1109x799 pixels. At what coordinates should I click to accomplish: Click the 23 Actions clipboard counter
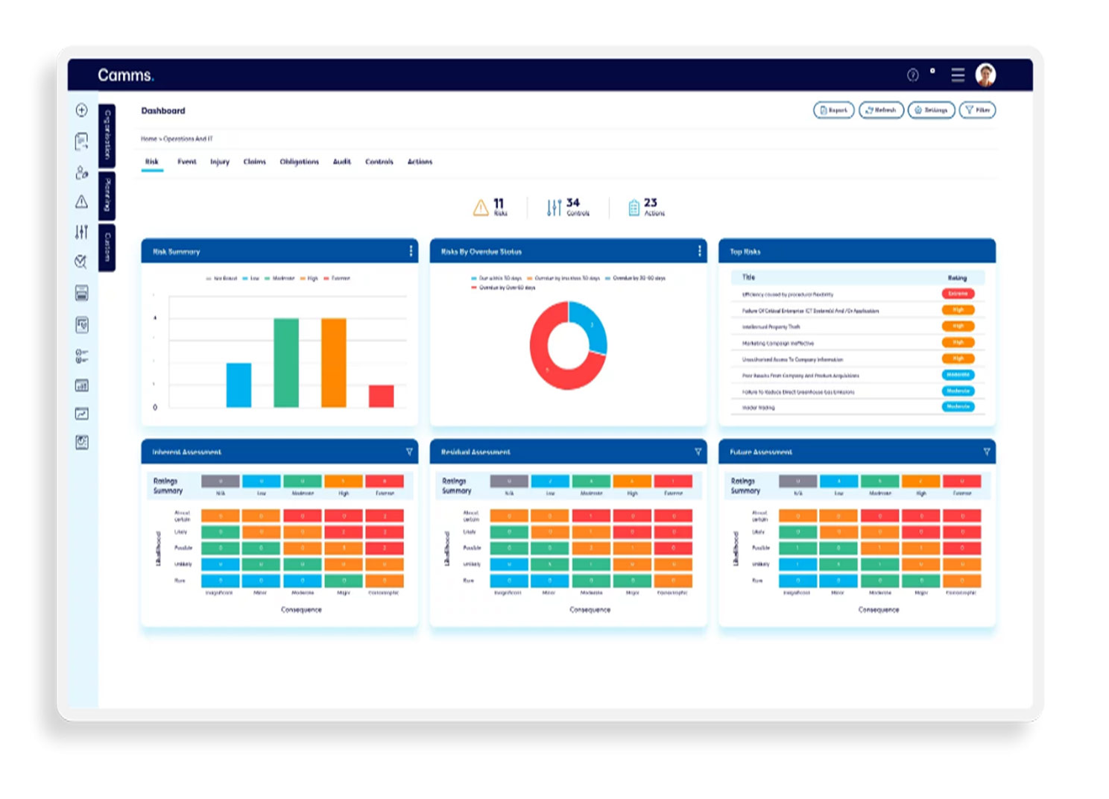point(646,207)
